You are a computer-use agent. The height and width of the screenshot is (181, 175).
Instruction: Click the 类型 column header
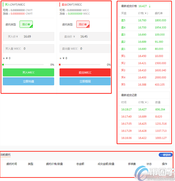[31, 164]
